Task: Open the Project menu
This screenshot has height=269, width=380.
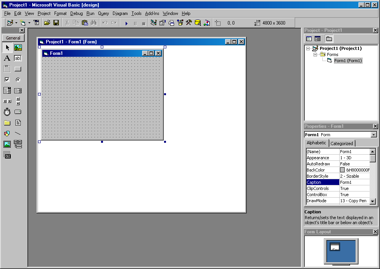Action: point(44,13)
